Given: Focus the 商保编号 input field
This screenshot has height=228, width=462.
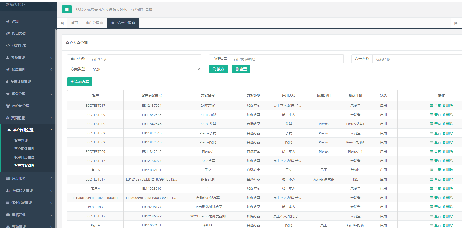Looking at the screenshot, I should pyautogui.click(x=287, y=59).
